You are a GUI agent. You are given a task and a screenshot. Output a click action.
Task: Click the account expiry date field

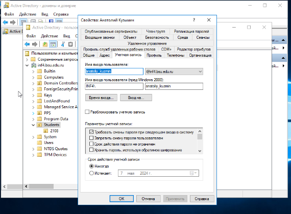[158, 173]
